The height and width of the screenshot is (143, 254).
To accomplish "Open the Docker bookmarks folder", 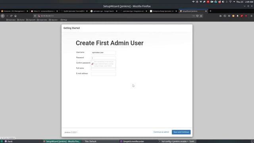I will [21, 20].
